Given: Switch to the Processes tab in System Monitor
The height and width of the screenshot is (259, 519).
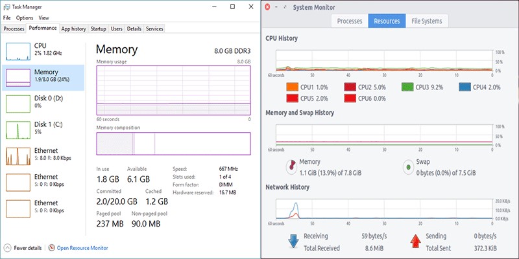Looking at the screenshot, I should pyautogui.click(x=350, y=21).
